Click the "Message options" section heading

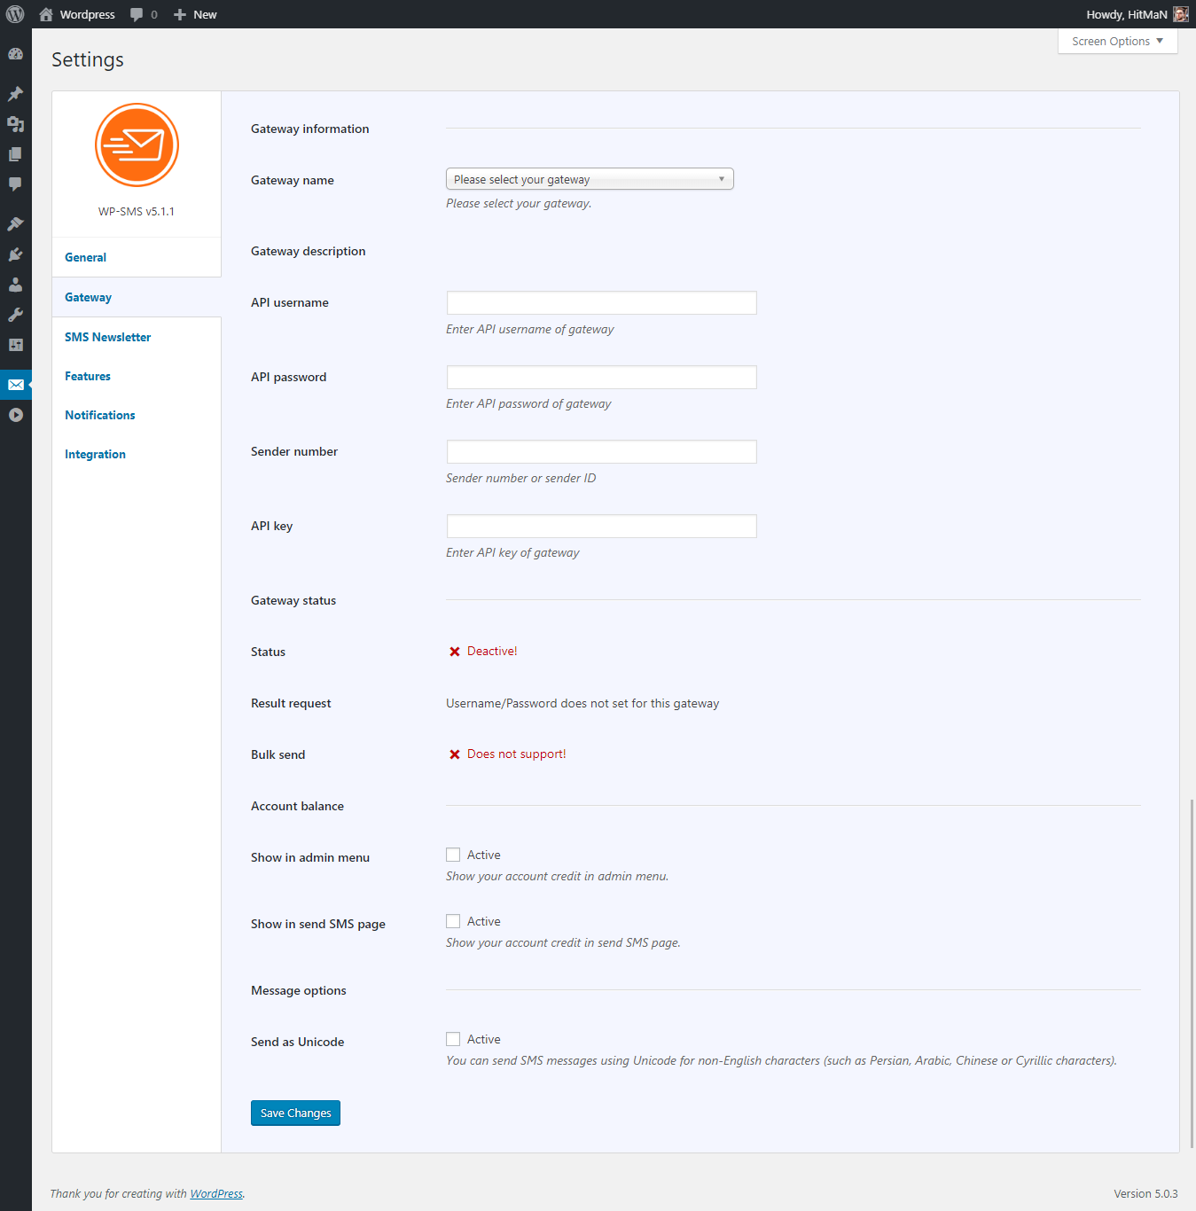(x=299, y=990)
